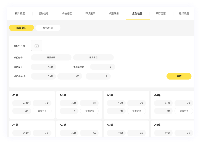Click the 桌位价格 per-day input field
The height and width of the screenshot is (144, 201).
click(x=70, y=76)
